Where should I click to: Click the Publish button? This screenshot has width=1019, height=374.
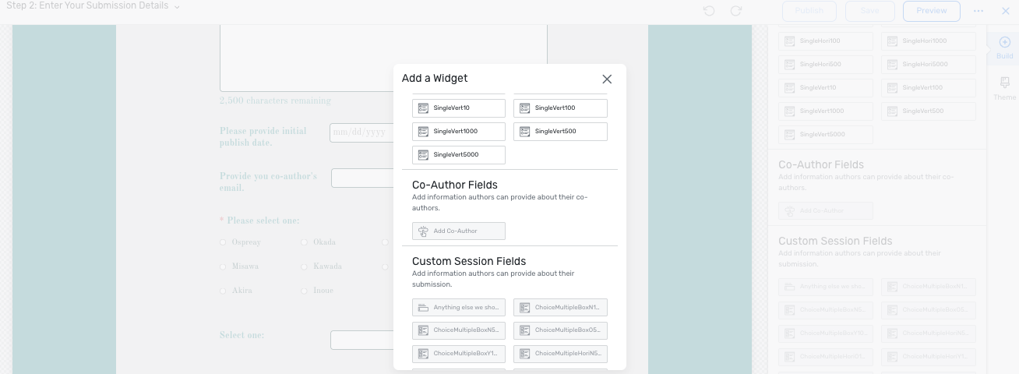(x=809, y=11)
